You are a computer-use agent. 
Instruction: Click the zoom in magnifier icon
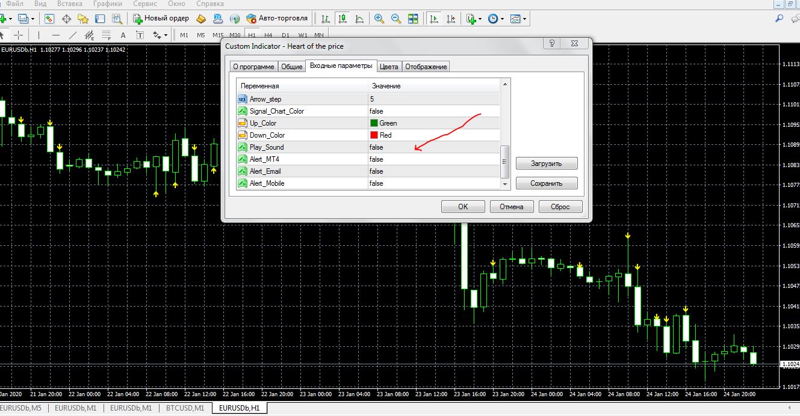(x=379, y=19)
